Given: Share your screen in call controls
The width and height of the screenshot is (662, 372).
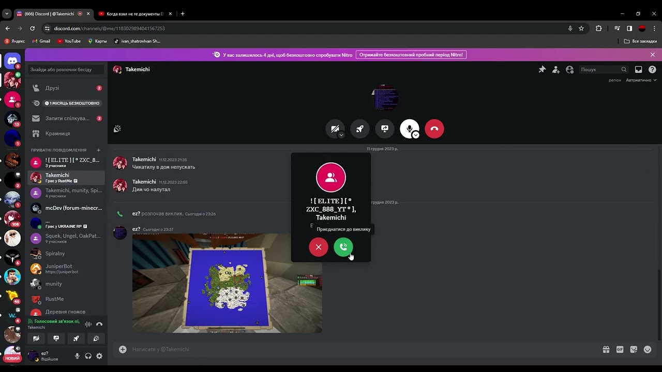Looking at the screenshot, I should tap(385, 129).
